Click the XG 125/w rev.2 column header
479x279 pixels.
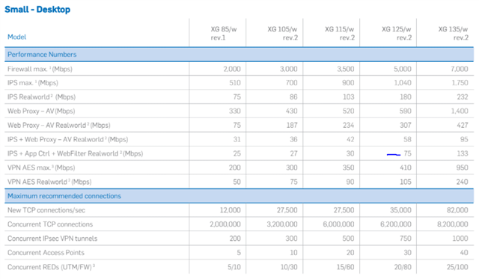click(396, 33)
